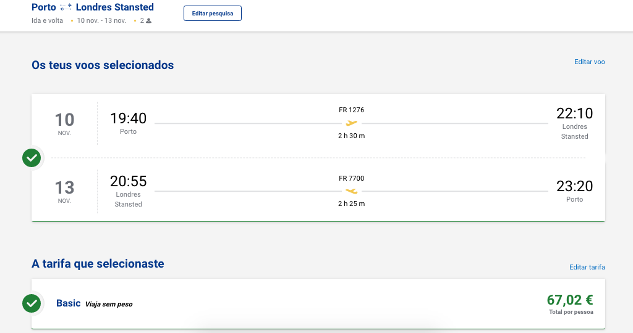Viewport: 633px width, 333px height.
Task: Click green checkmark next to Basic fare
Action: click(x=32, y=303)
